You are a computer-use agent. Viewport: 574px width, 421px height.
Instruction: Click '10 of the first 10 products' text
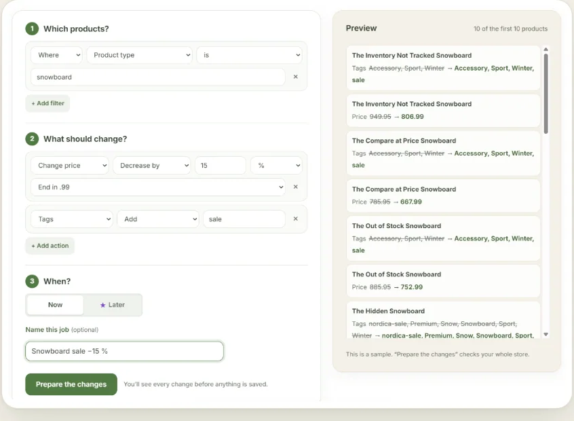(510, 29)
